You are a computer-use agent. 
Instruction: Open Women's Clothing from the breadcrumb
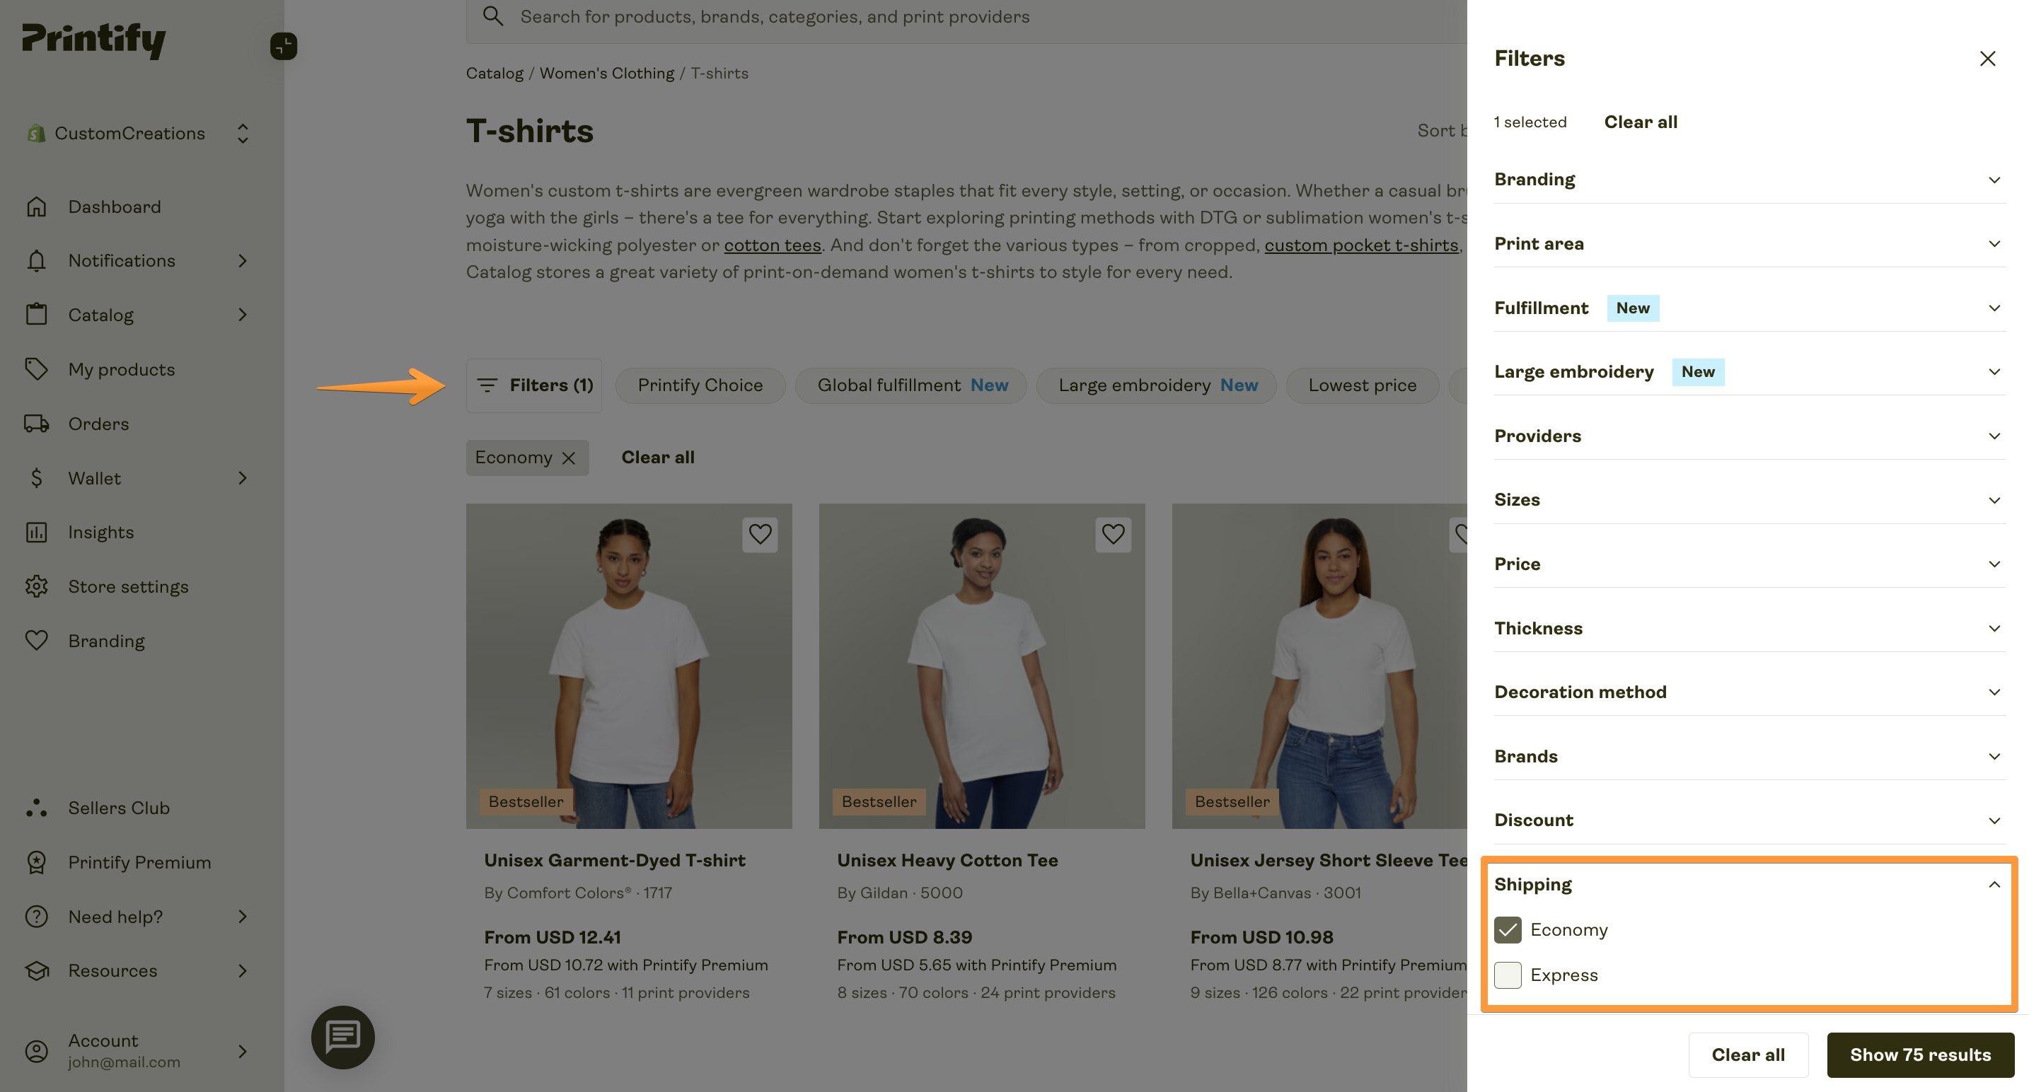tap(606, 72)
